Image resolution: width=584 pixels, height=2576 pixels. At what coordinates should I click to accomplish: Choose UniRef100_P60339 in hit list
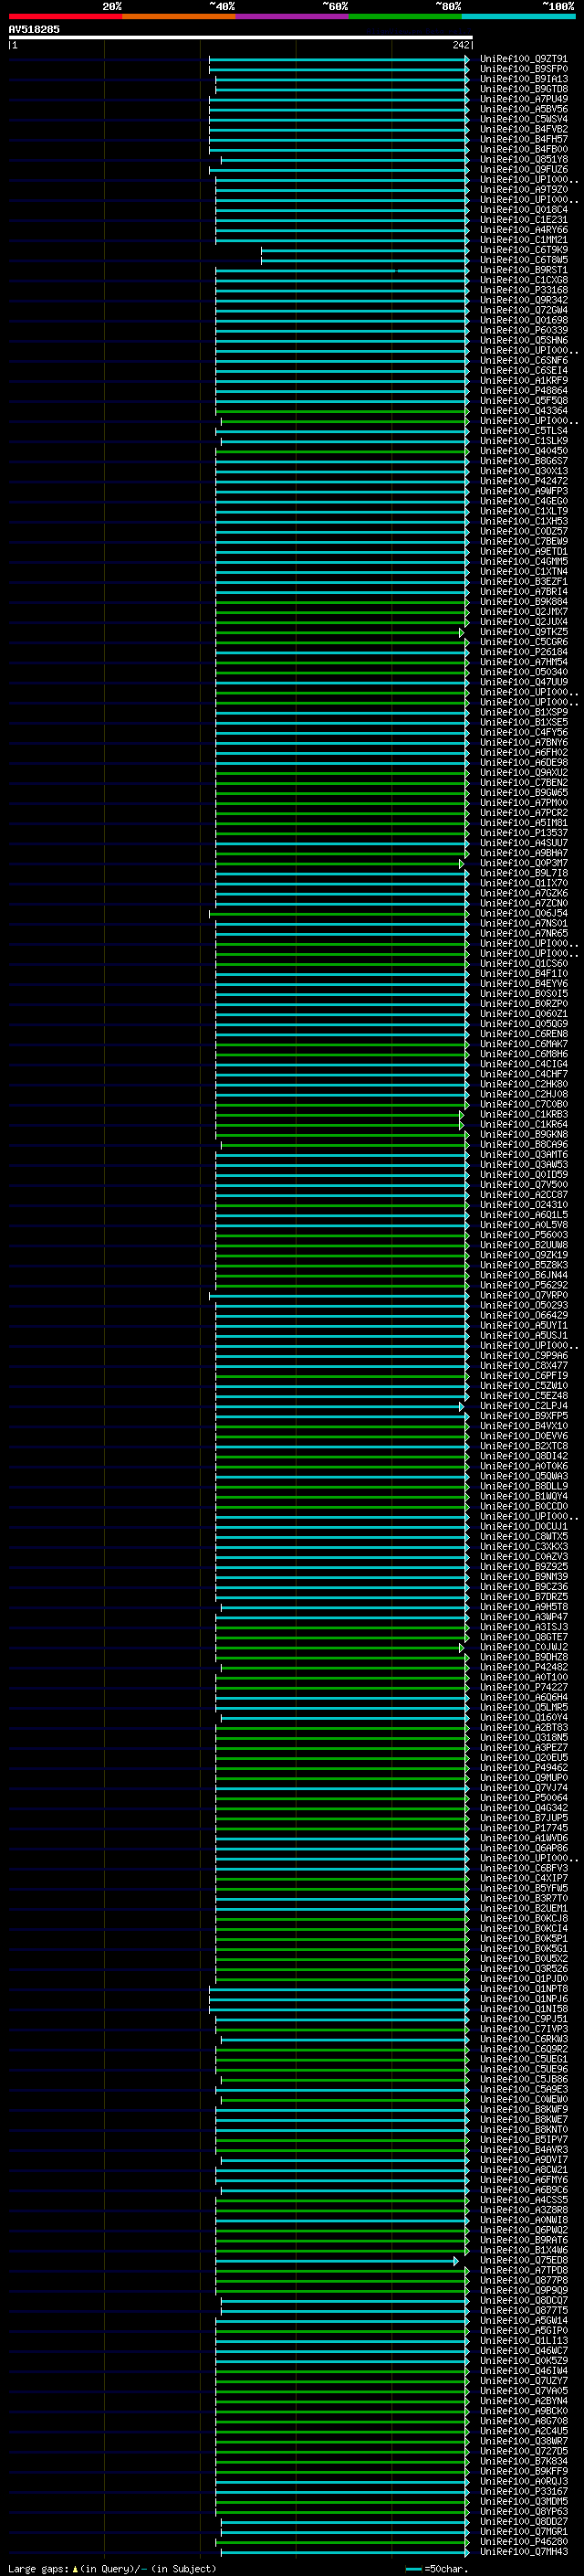click(x=523, y=330)
